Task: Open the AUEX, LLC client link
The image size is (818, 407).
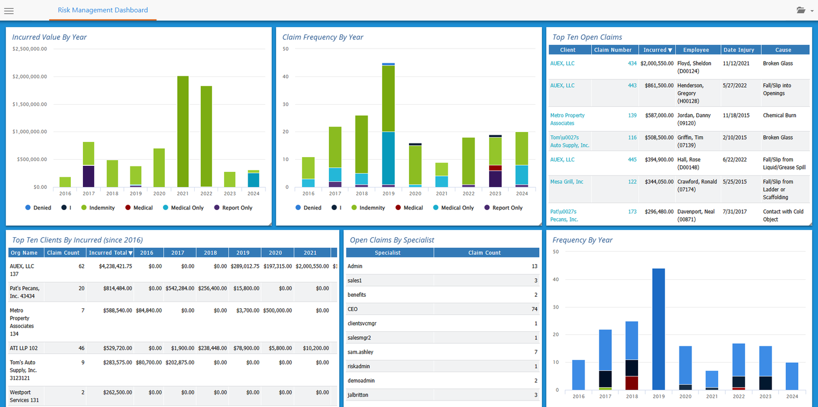Action: (562, 63)
